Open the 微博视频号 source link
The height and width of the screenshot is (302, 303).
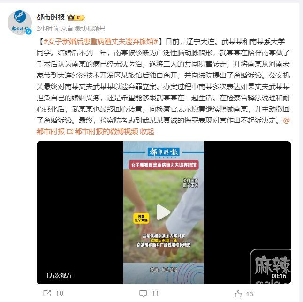pos(90,29)
